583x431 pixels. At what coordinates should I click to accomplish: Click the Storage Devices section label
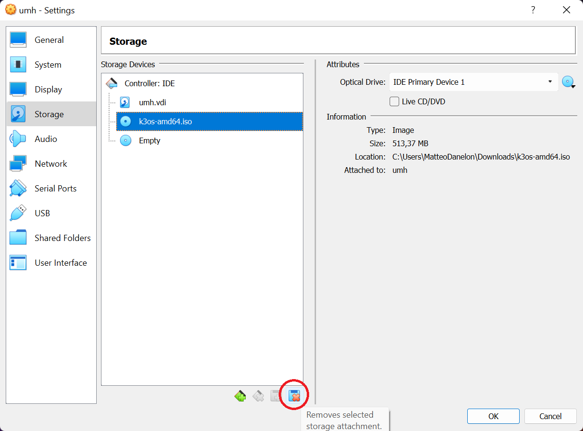(128, 64)
